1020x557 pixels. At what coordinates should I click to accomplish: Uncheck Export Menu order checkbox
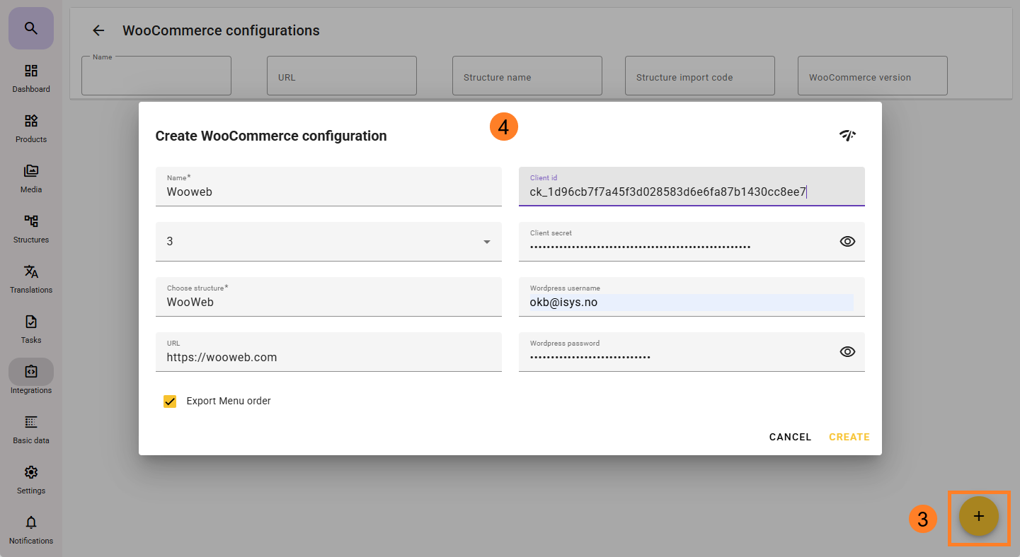(170, 401)
